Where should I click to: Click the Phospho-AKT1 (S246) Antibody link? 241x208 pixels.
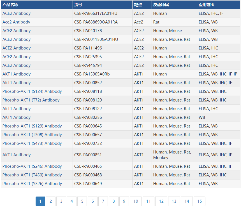pos(32,166)
